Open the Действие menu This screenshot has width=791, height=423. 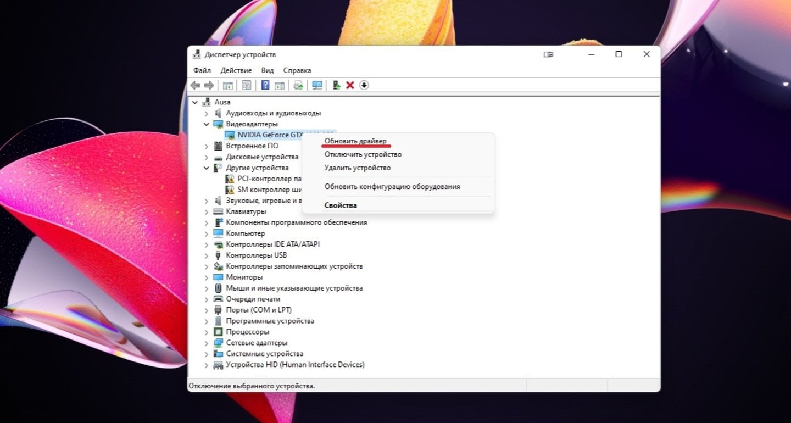236,70
